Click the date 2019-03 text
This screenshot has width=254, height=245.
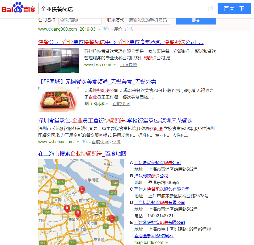pos(87,29)
